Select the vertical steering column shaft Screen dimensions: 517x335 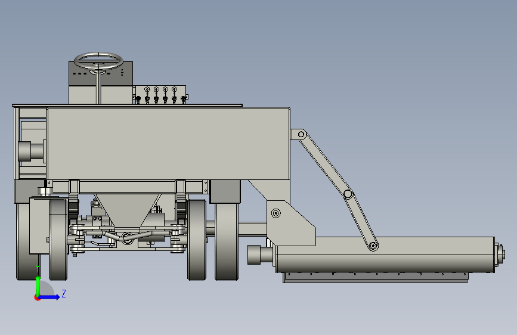coord(97,86)
